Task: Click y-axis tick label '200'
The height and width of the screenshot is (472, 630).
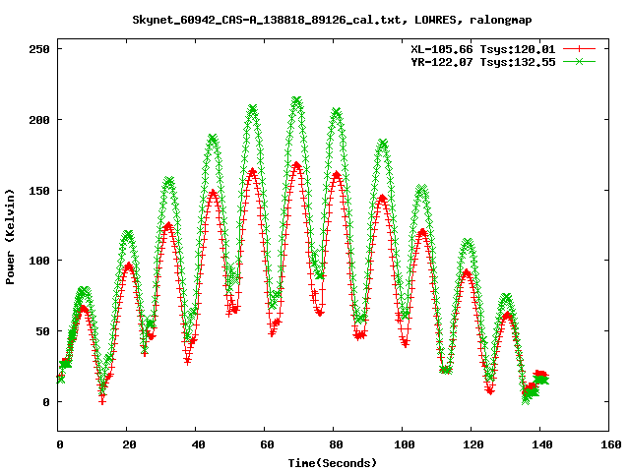Action: click(39, 120)
